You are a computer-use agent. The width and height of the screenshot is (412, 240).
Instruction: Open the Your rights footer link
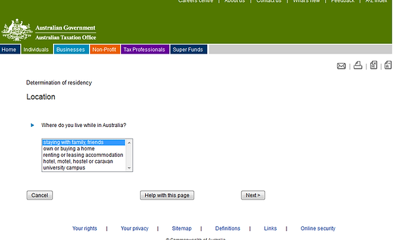tap(84, 228)
